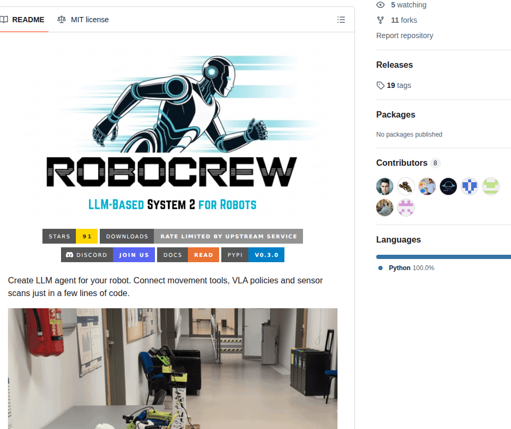Open the man's photo contributor avatar
Screen dimensions: 511x429
pyautogui.click(x=385, y=186)
